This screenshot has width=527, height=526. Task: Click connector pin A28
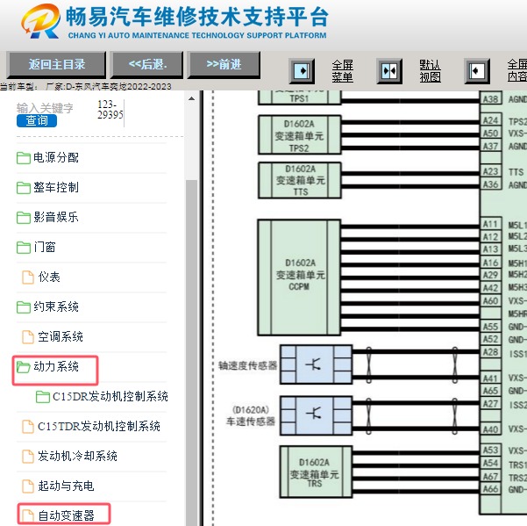point(490,352)
